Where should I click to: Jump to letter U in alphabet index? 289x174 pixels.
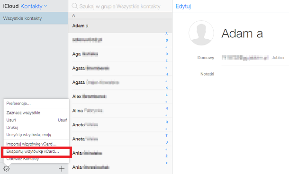pyautogui.click(x=167, y=142)
